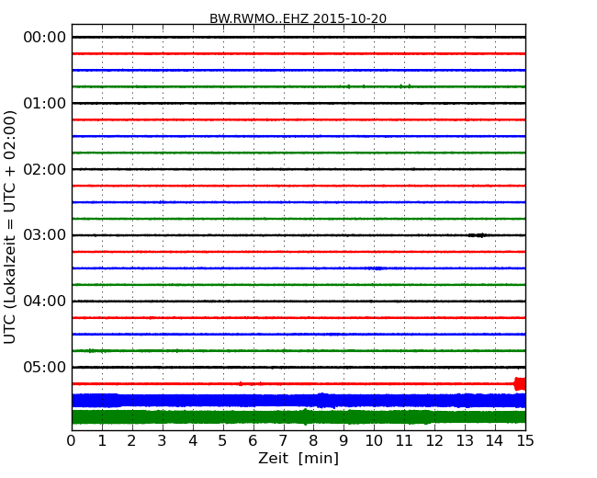Screen dimensions: 597x478
Task: Click the x-axis tick label 15
Action: click(525, 441)
